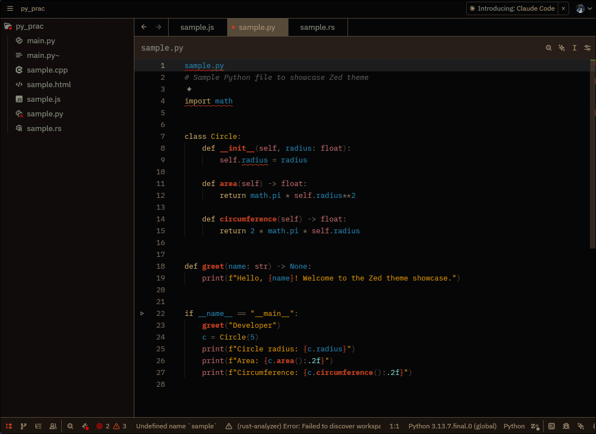Click circumference method name on line 14
This screenshot has width=596, height=434.
coord(248,219)
